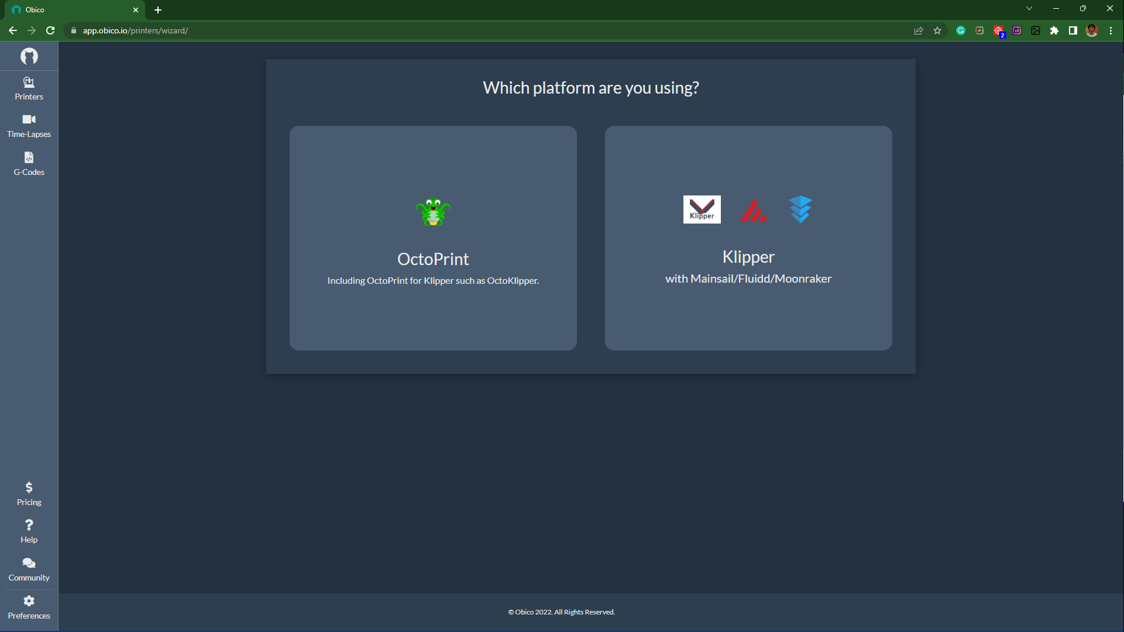
Task: Select the Obico browser tab
Action: point(75,10)
